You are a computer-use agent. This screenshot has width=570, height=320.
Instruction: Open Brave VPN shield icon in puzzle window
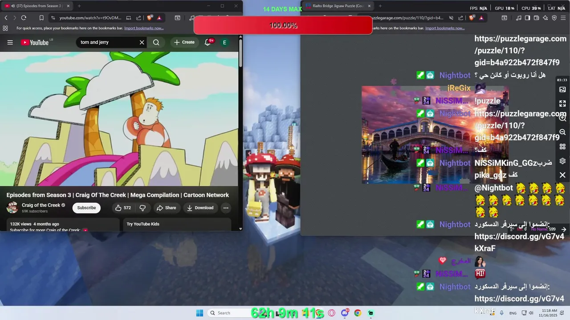coord(554,18)
